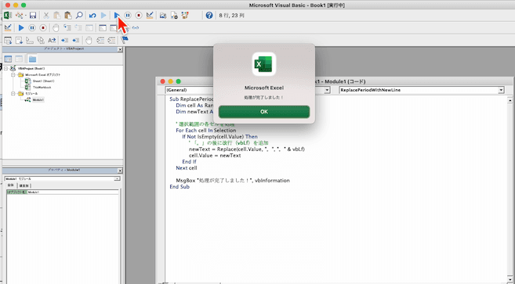The image size is (515, 284).
Task: Click the Undo arrow icon
Action: (92, 15)
